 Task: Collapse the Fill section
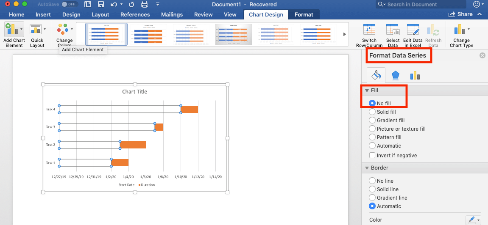(367, 91)
